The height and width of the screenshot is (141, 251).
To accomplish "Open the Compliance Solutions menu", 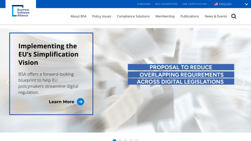I will pos(133,16).
